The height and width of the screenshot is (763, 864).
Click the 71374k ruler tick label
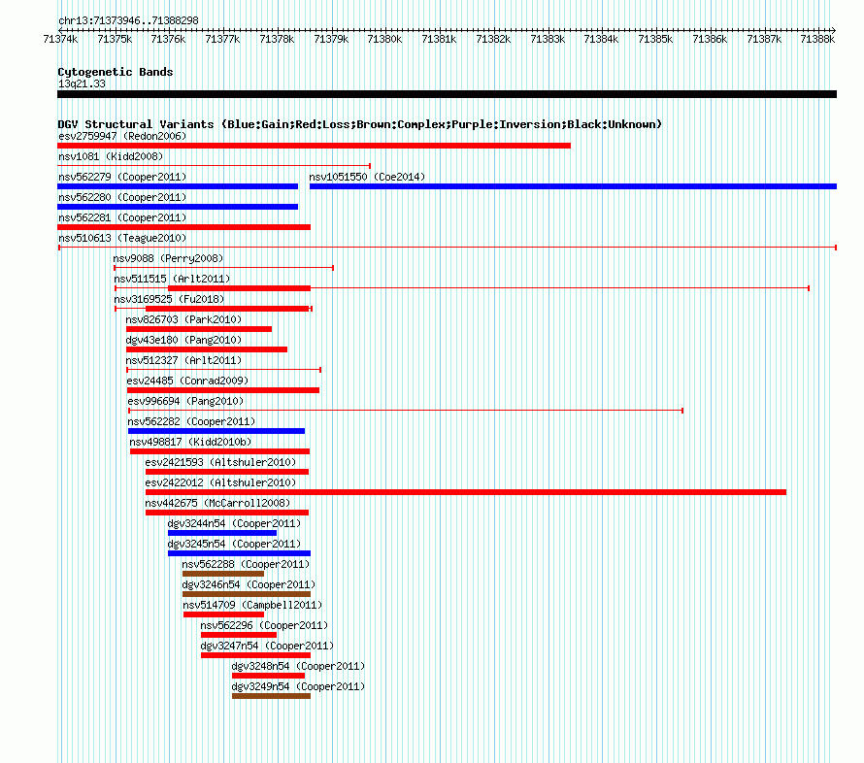point(60,39)
